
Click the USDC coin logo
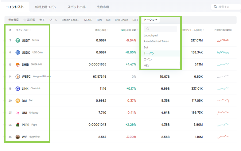[x=18, y=52]
